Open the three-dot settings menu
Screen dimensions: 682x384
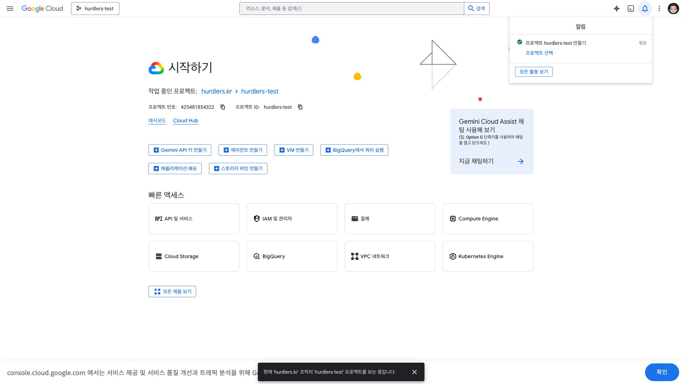click(x=659, y=9)
